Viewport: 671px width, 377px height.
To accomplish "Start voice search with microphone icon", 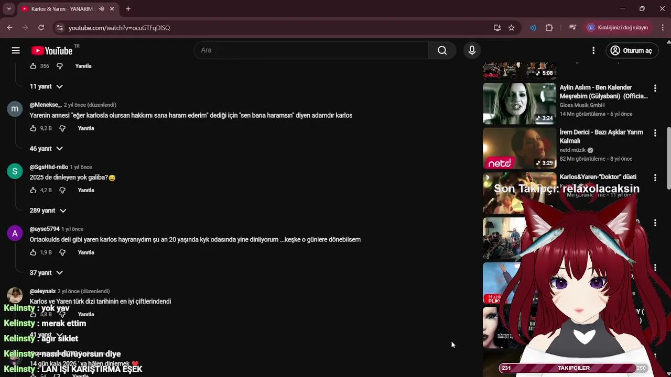I will [472, 50].
